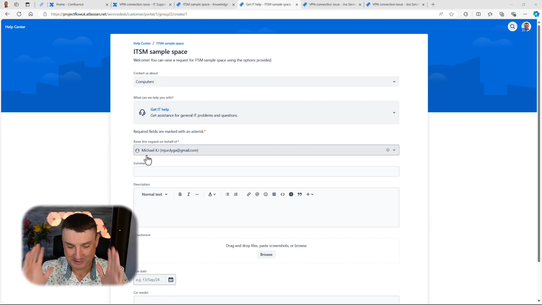
Task: Click into the Description text area
Action: click(266, 213)
